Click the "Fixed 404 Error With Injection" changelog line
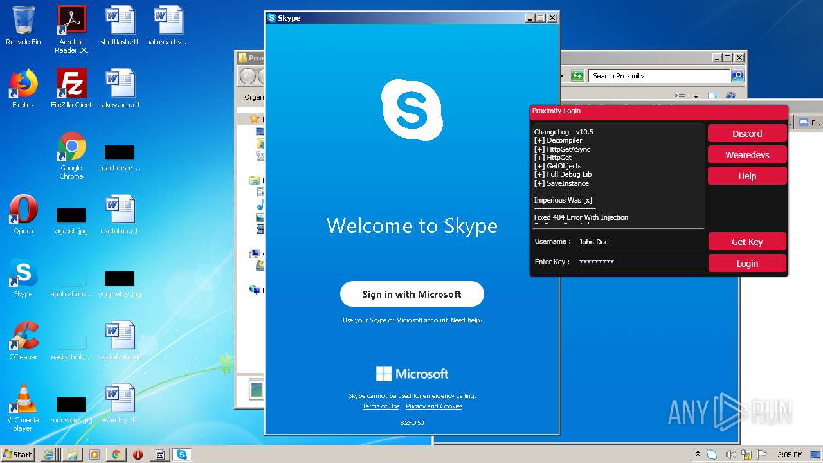This screenshot has width=823, height=463. pyautogui.click(x=581, y=217)
